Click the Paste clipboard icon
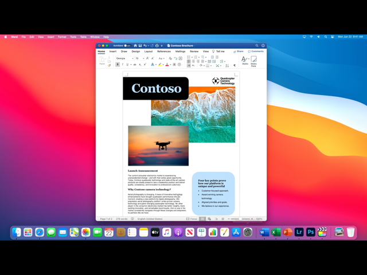 pyautogui.click(x=101, y=60)
